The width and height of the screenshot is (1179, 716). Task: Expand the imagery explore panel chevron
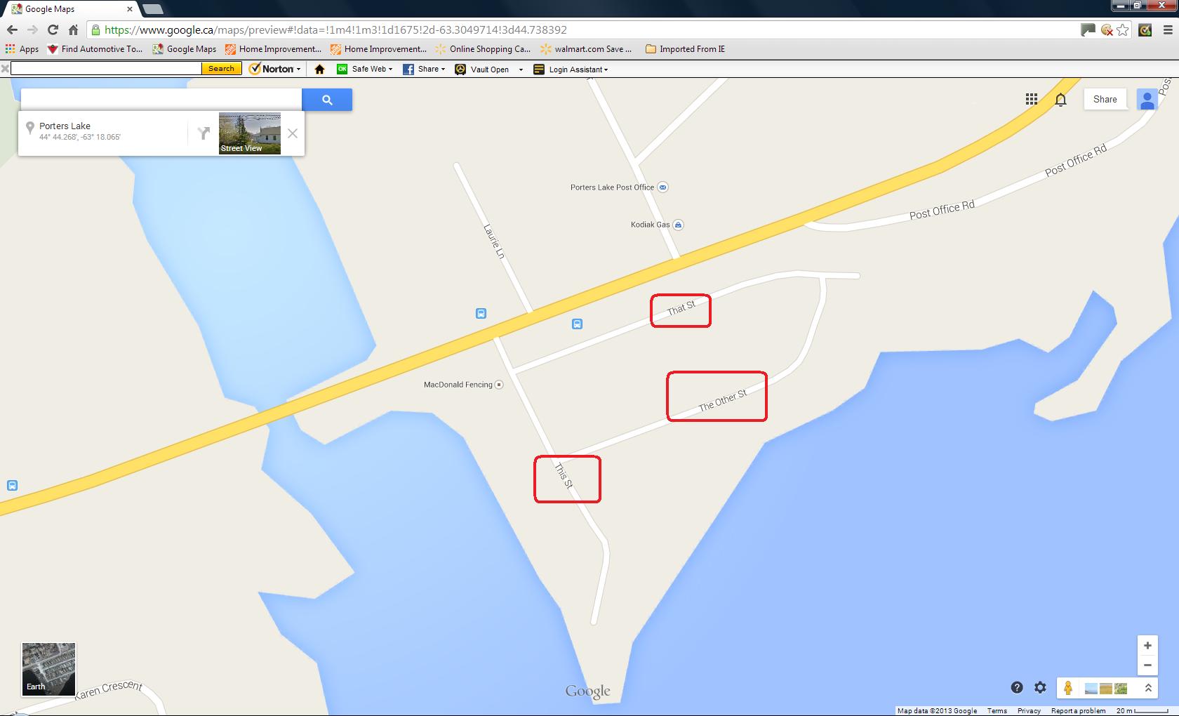click(1148, 688)
